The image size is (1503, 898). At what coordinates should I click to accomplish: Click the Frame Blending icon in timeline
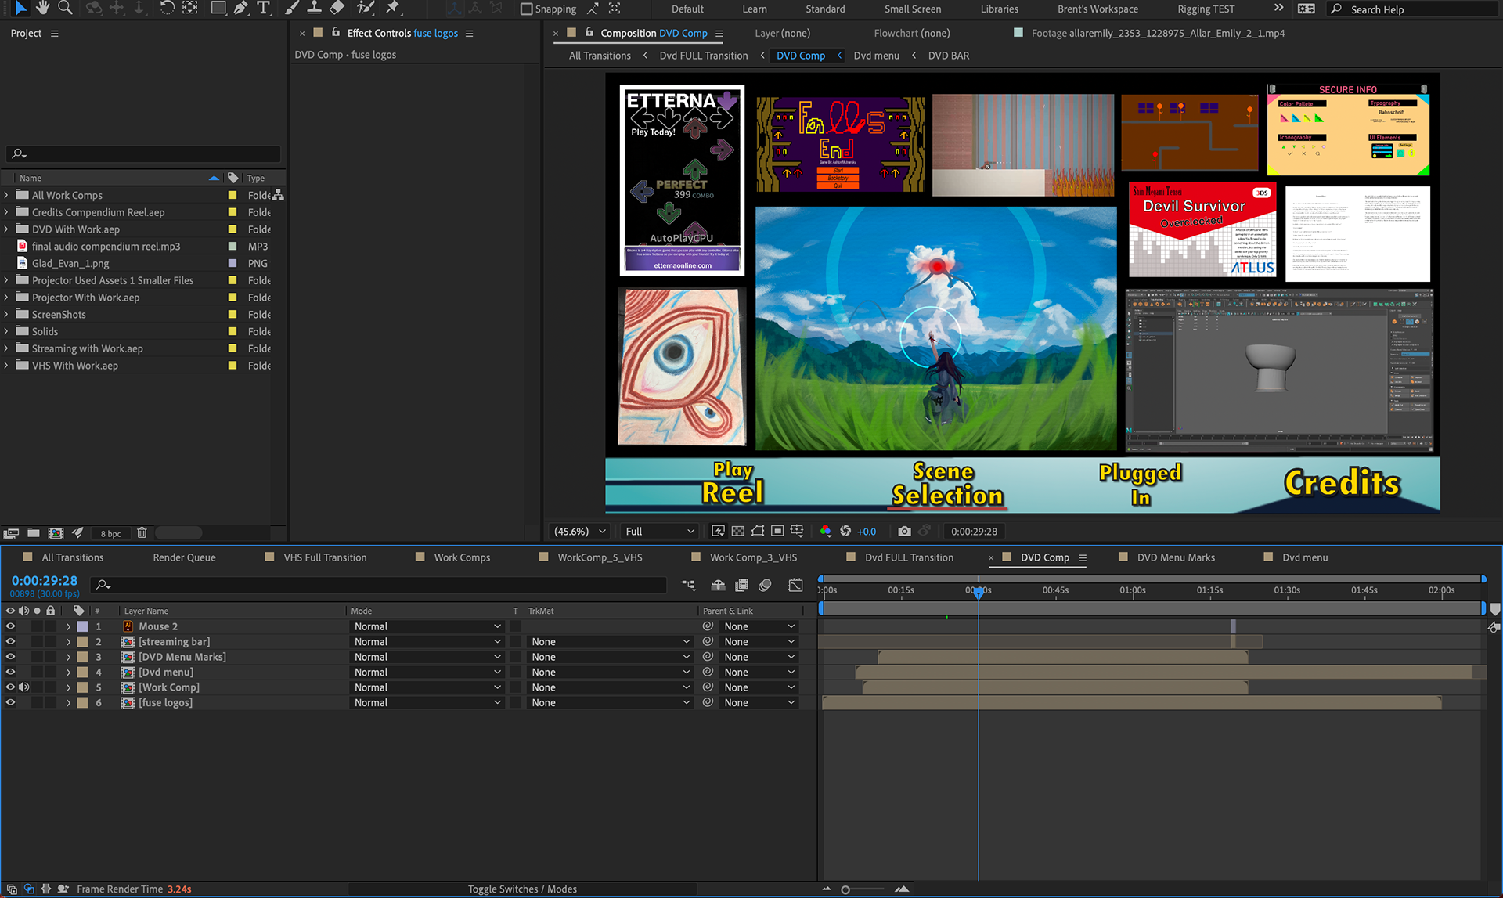pos(741,585)
